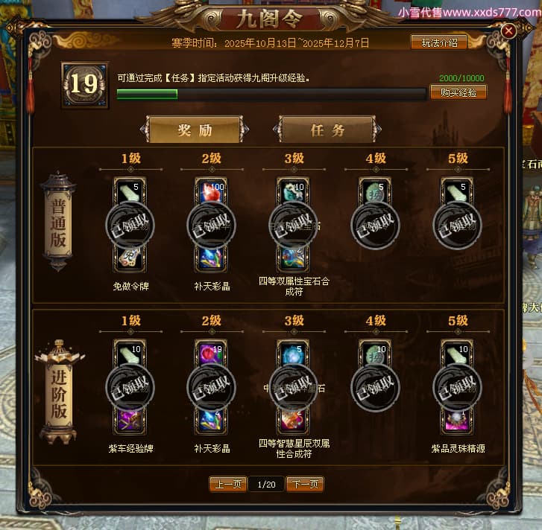Click the 购买经验 buy experience button
The height and width of the screenshot is (530, 542).
[459, 92]
